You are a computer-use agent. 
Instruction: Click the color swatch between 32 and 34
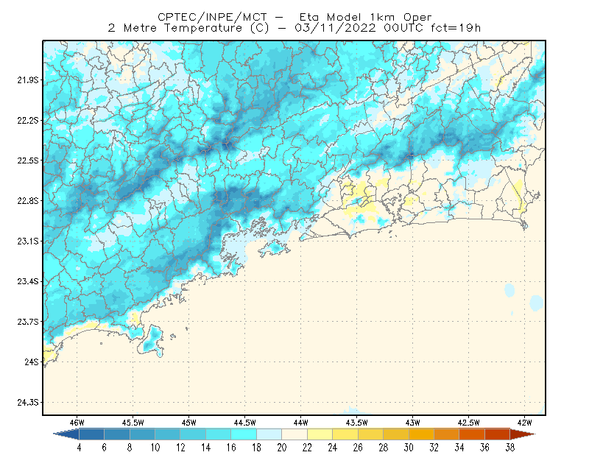(447, 434)
